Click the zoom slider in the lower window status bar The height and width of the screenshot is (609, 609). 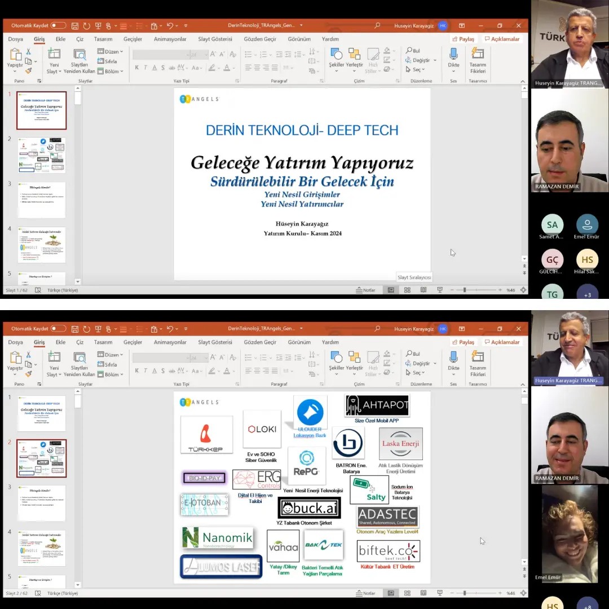click(465, 593)
